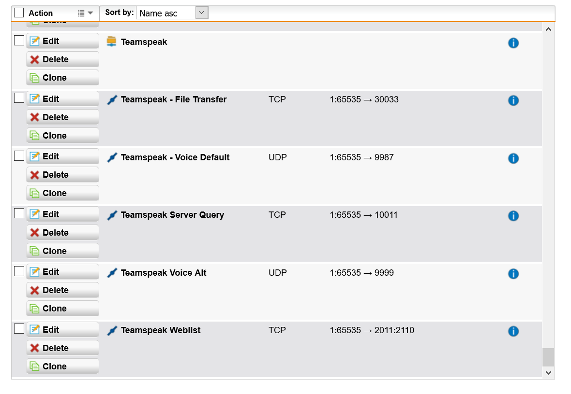The height and width of the screenshot is (394, 571).
Task: Show info for Teamspeak Voice Alt
Action: click(513, 274)
